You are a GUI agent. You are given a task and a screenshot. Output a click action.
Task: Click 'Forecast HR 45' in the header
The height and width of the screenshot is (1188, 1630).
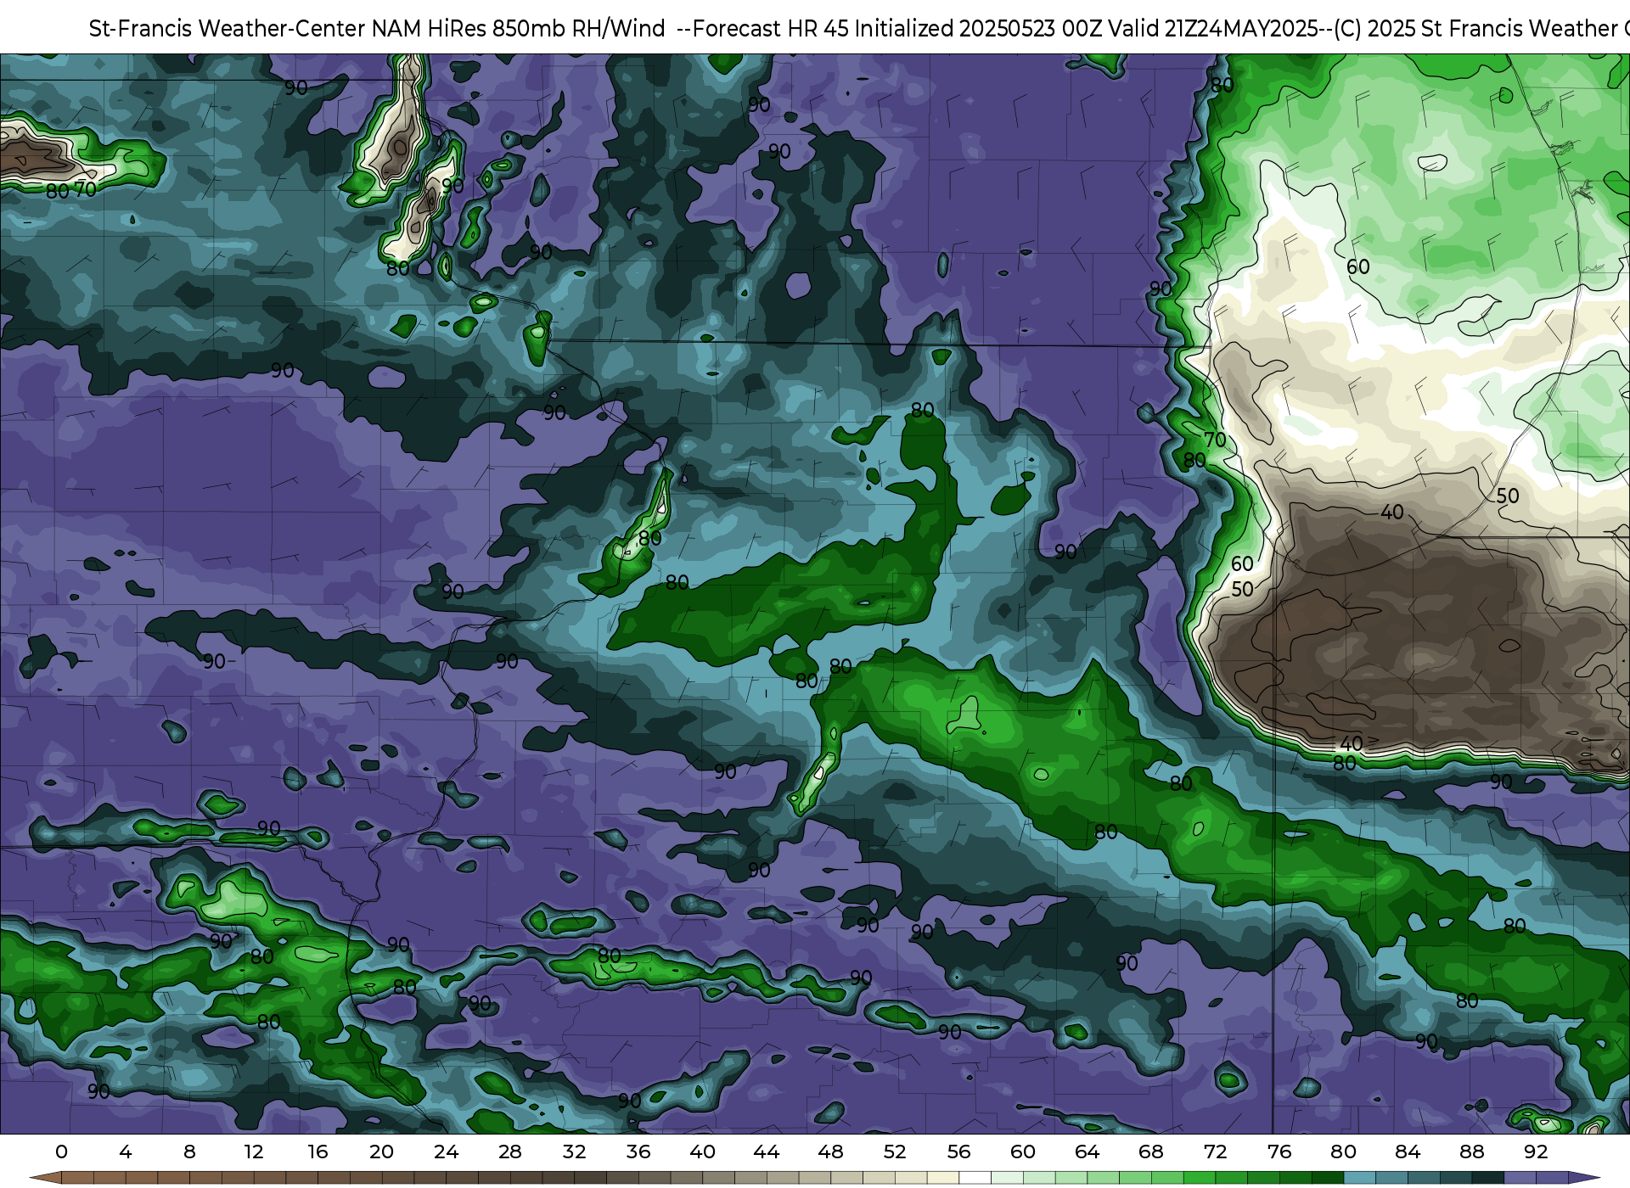pos(771,29)
